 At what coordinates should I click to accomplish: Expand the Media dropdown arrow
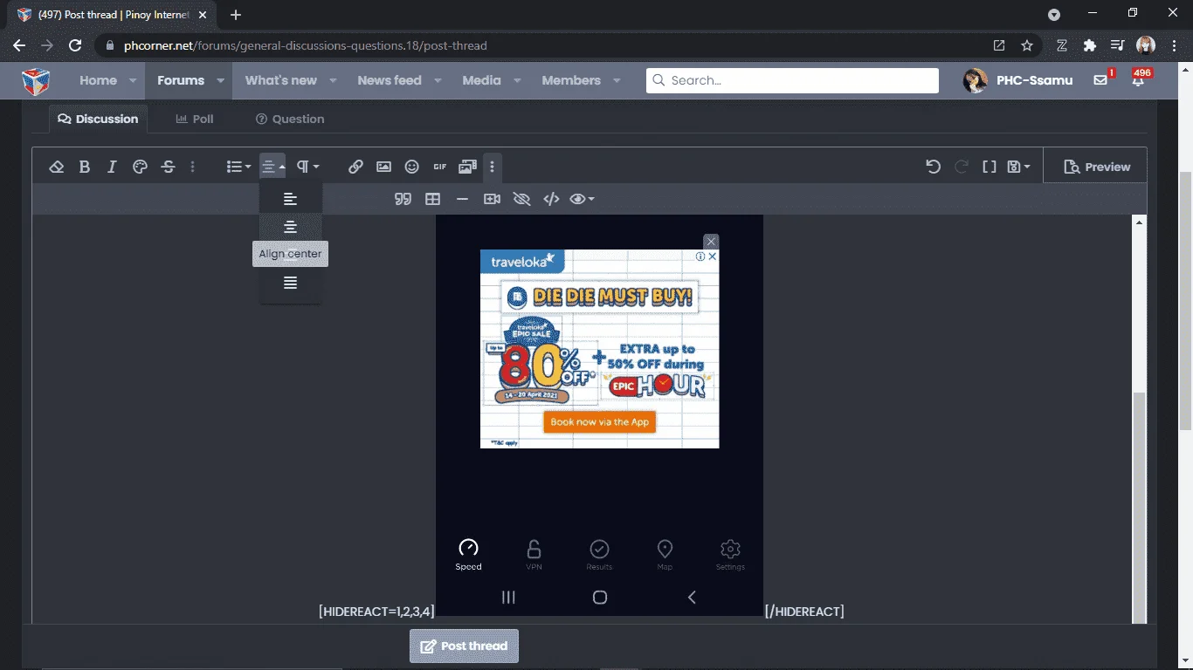tap(517, 80)
